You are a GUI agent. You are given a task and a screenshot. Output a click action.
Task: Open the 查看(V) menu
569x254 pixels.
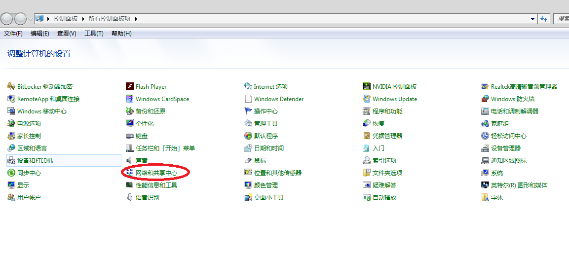tap(67, 34)
